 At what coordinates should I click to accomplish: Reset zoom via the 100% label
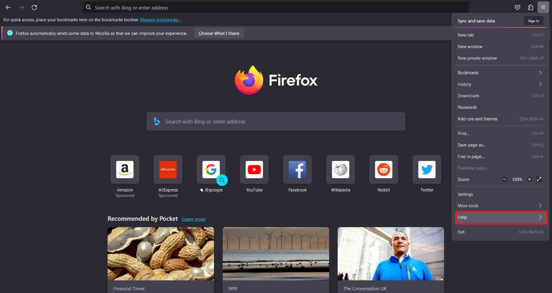click(517, 179)
